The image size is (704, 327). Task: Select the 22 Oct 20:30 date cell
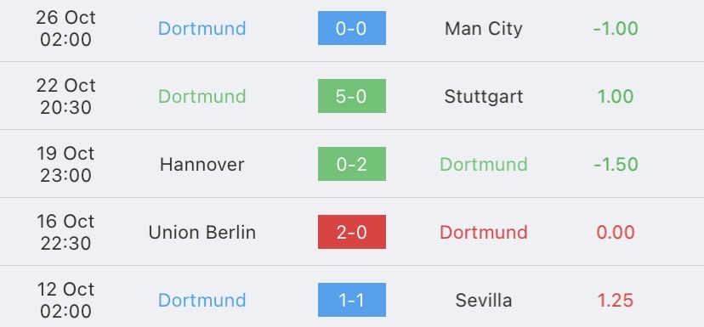coord(66,96)
